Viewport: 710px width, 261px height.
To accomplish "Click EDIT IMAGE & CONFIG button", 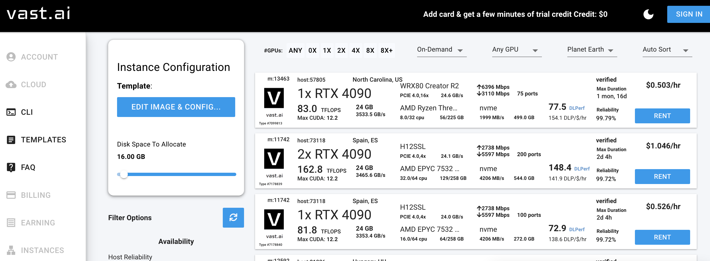I will [176, 107].
